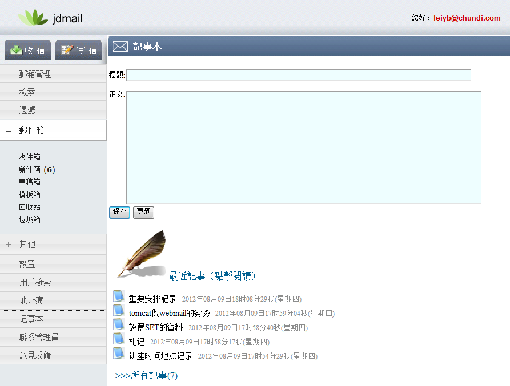Open the note 設置SET的資料
510x386 pixels.
pos(156,328)
